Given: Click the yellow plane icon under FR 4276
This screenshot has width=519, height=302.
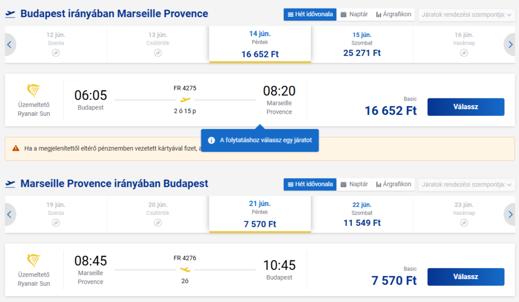Looking at the screenshot, I should tap(185, 270).
